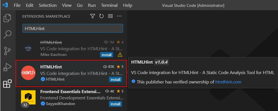Screen dimensions: 278x111
Task: Click the extension pack count badge 12
Action: click(25, 105)
